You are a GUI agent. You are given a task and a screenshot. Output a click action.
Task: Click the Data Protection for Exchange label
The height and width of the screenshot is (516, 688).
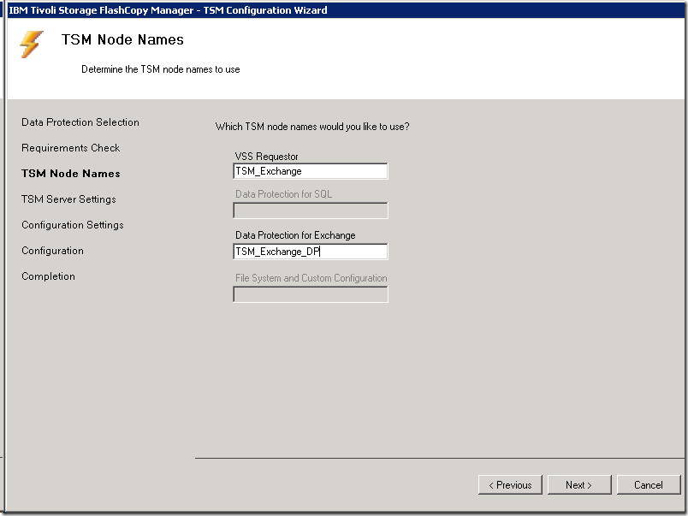click(295, 235)
